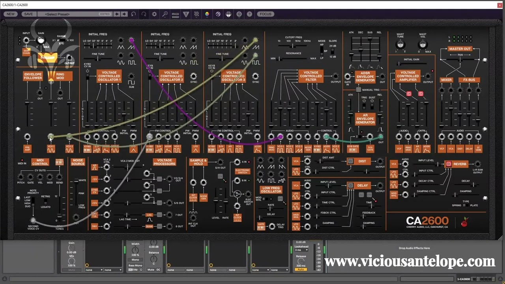Click the LOW FREQ OSCILLATOR module label
Screen dimensions: 505x284
(271, 190)
